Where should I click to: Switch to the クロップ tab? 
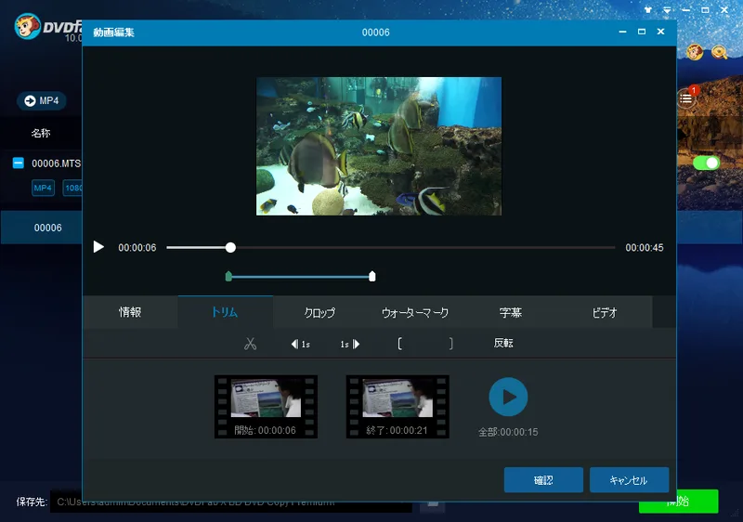[319, 313]
